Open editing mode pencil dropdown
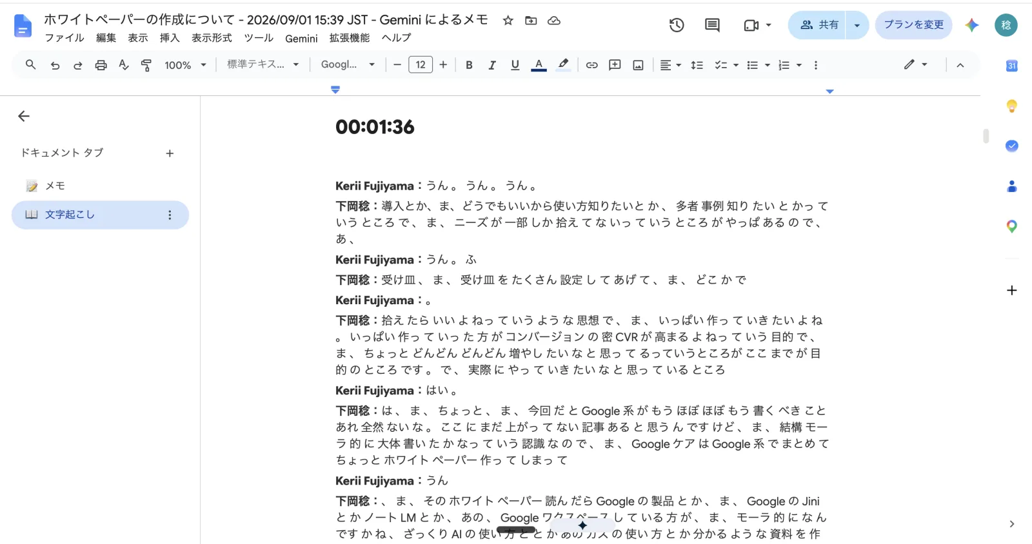 coord(915,64)
